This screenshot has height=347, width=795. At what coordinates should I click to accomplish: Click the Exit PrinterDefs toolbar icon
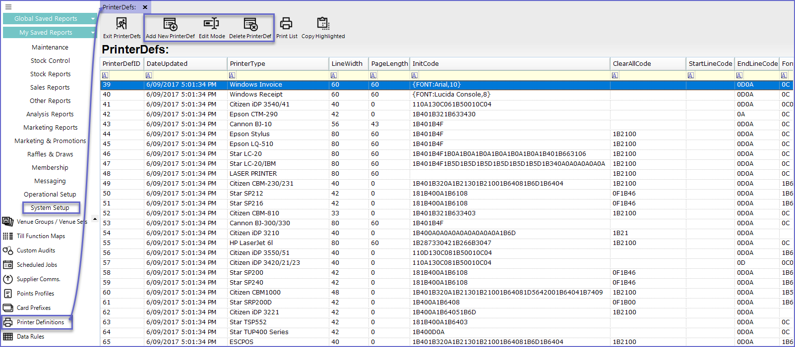pyautogui.click(x=122, y=24)
